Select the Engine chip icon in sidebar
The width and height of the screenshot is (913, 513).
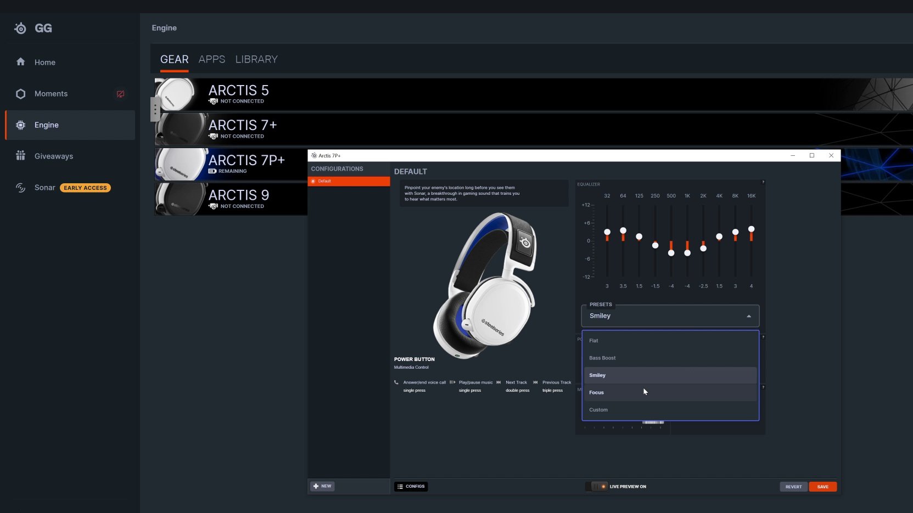[21, 125]
